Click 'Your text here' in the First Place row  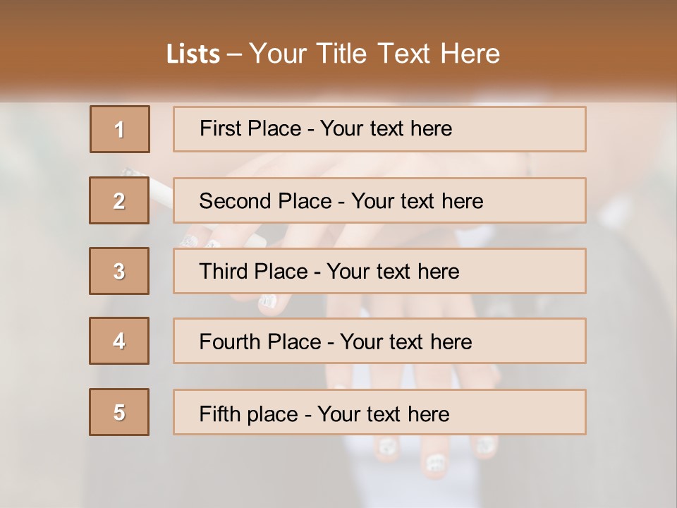(386, 128)
